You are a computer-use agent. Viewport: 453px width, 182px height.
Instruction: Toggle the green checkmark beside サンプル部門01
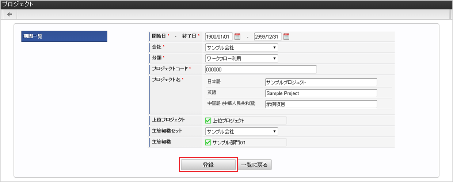(208, 143)
